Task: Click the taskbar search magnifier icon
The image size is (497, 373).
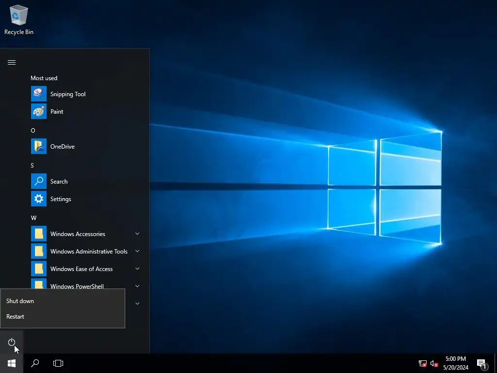Action: click(35, 363)
